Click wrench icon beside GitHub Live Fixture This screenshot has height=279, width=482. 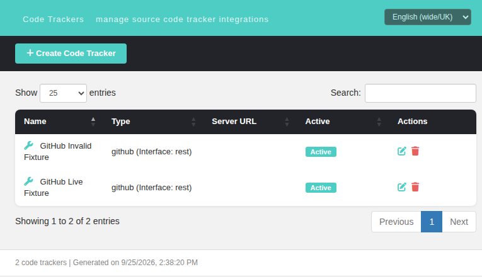pyautogui.click(x=28, y=181)
